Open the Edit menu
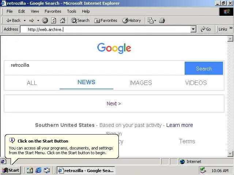 [22, 11]
